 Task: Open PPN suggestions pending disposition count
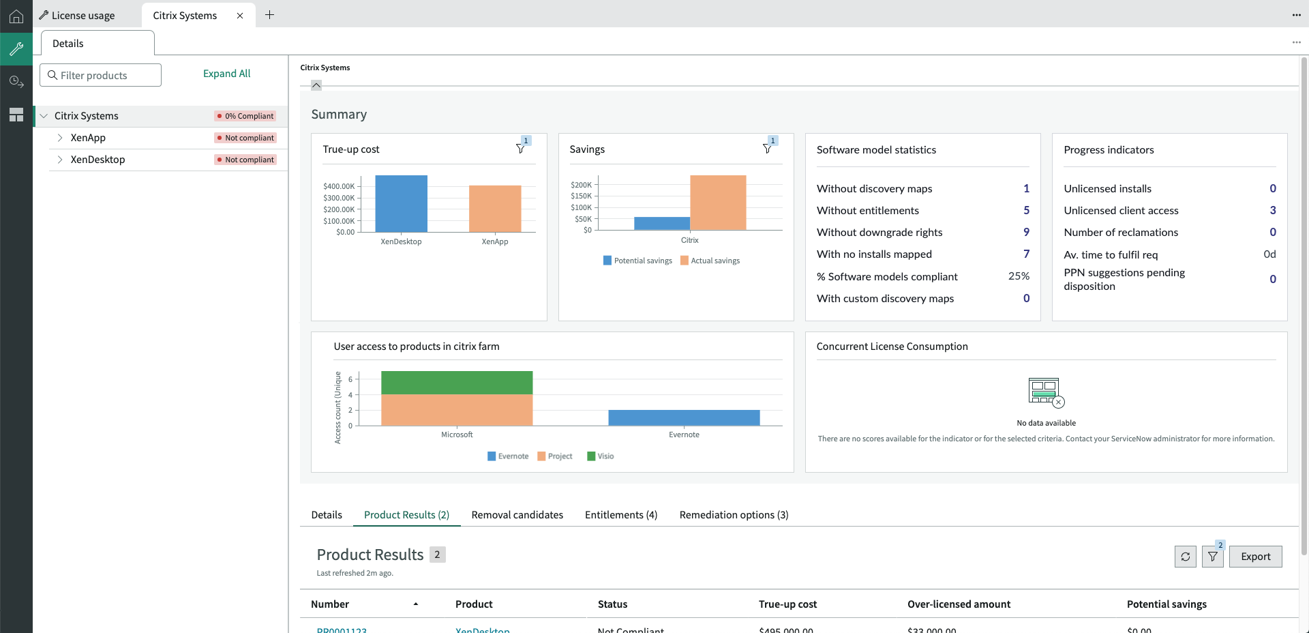[x=1273, y=279]
